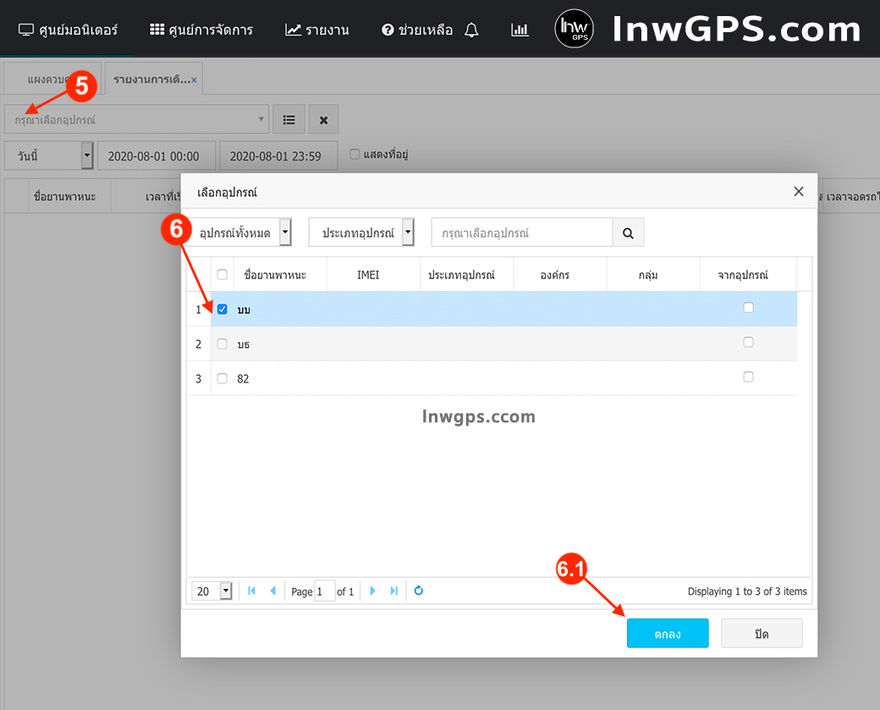Toggle the select-all header checkbox
Viewport: 880px width, 710px height.
pyautogui.click(x=223, y=274)
